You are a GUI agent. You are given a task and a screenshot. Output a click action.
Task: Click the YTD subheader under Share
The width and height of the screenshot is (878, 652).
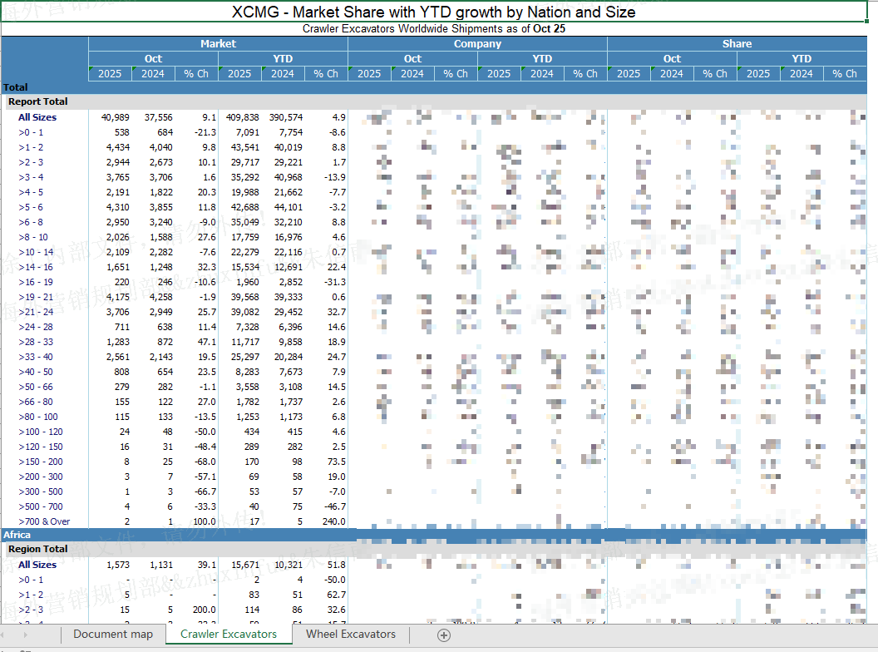pos(802,59)
